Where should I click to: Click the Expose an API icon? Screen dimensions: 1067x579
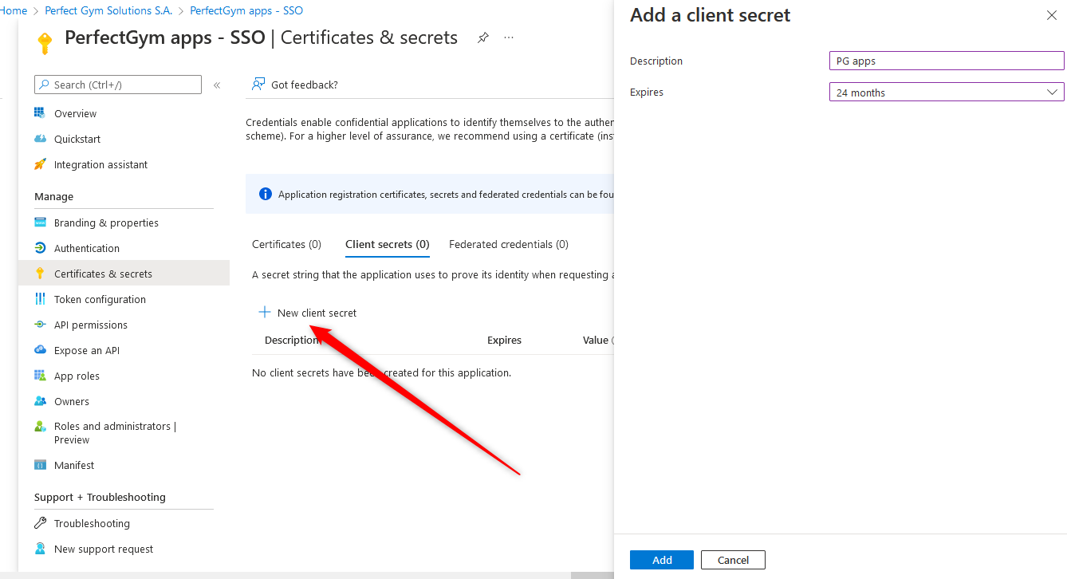tap(40, 350)
